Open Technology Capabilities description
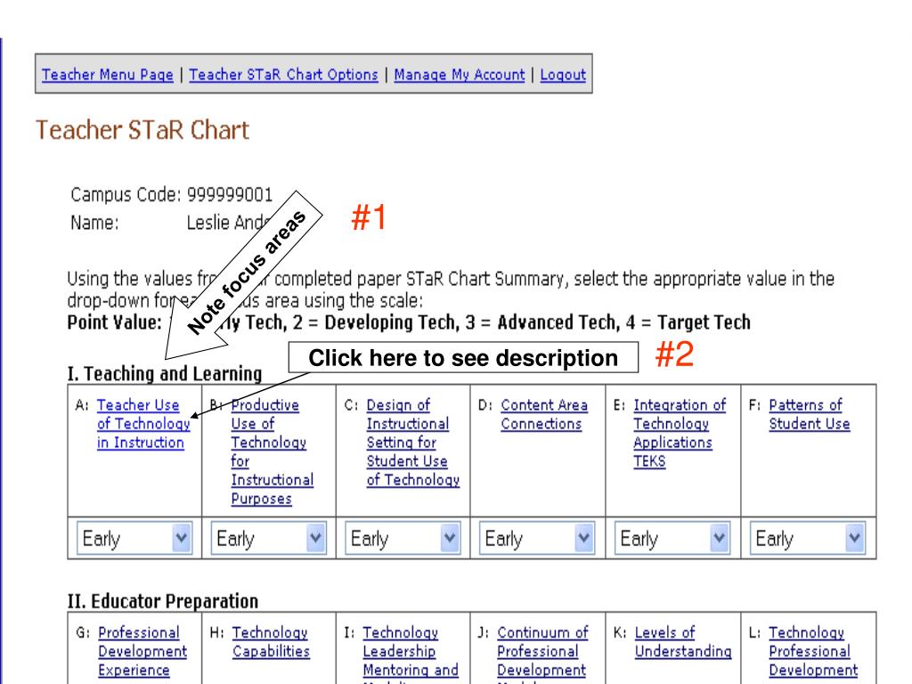Image resolution: width=912 pixels, height=684 pixels. point(271,641)
